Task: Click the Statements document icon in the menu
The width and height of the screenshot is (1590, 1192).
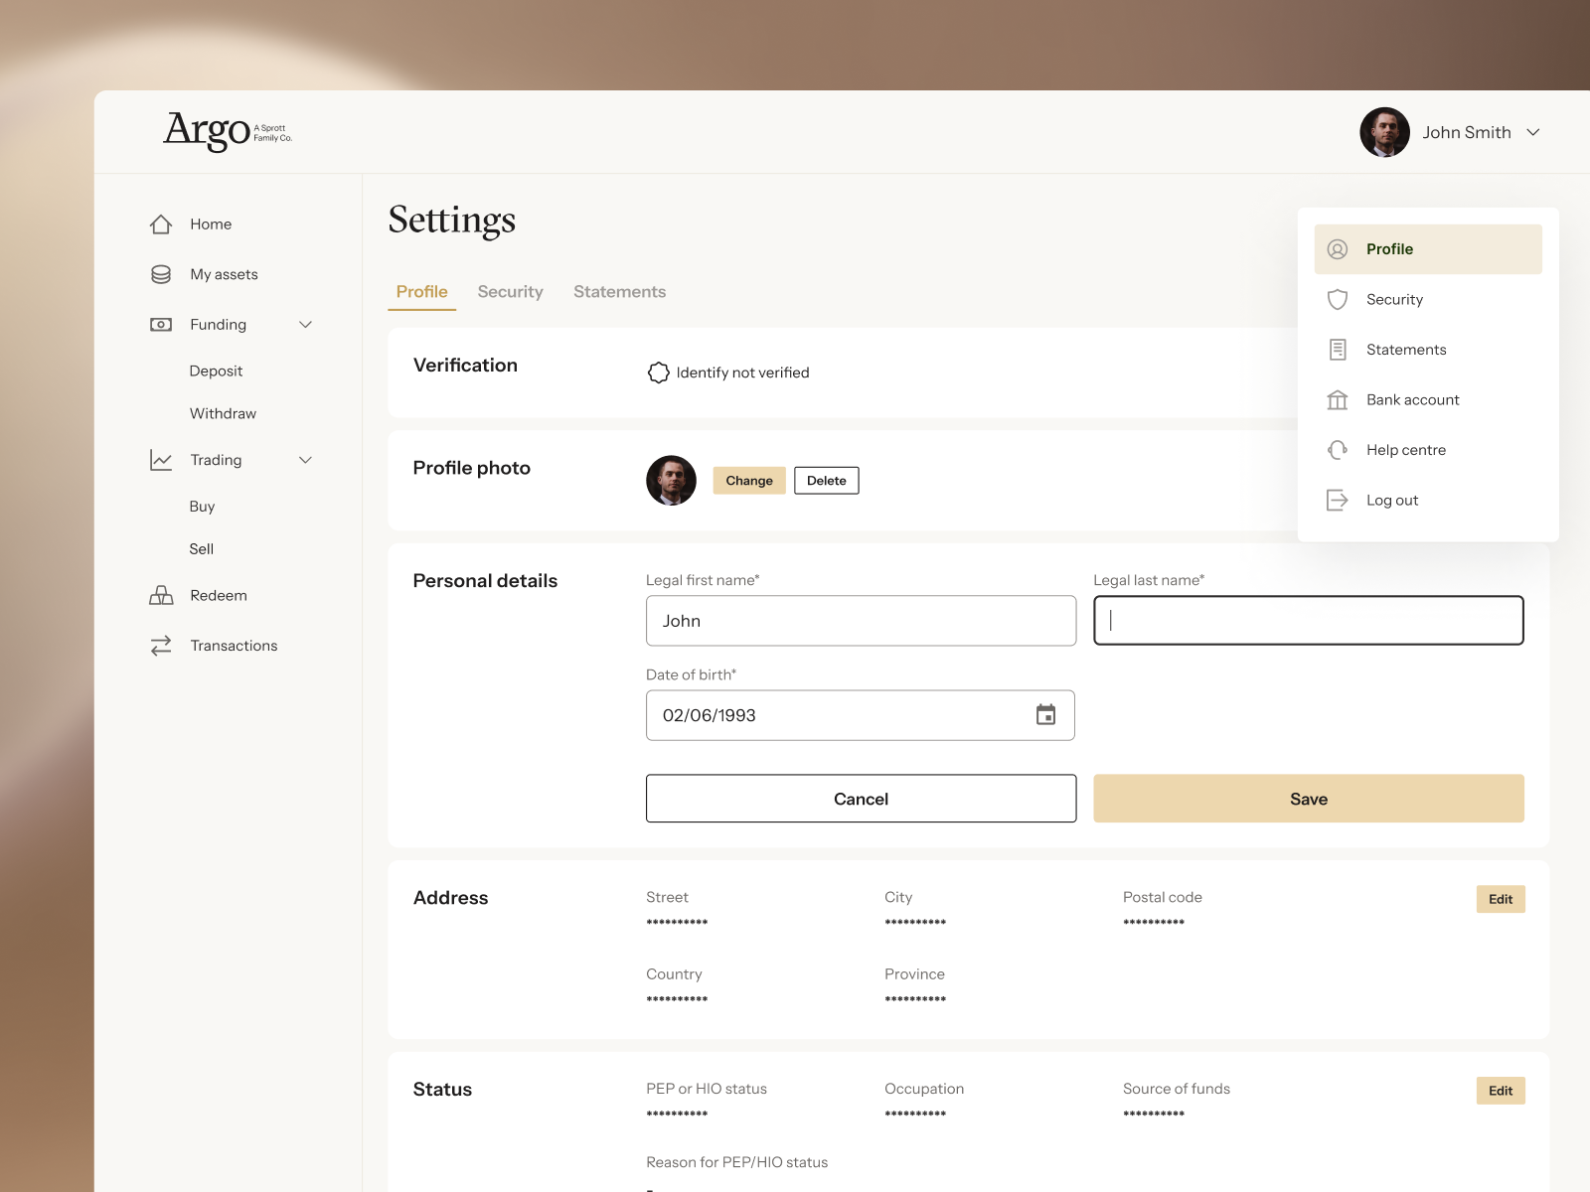Action: tap(1338, 349)
